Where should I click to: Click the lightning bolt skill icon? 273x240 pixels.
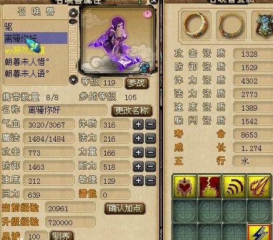pyautogui.click(x=259, y=232)
